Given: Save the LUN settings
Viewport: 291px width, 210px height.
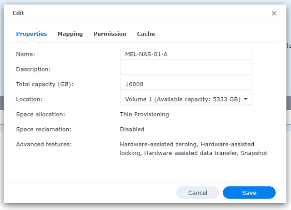Looking at the screenshot, I should (x=249, y=193).
